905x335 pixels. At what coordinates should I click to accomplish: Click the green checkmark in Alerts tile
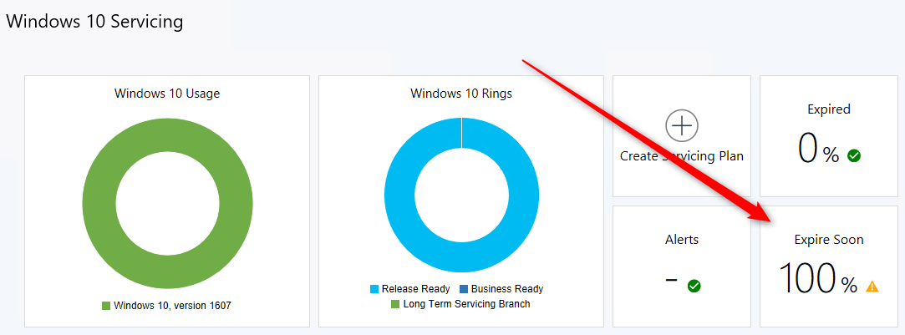[x=694, y=286]
